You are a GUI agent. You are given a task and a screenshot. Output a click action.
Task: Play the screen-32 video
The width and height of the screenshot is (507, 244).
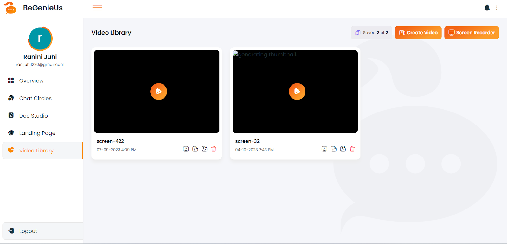(297, 92)
